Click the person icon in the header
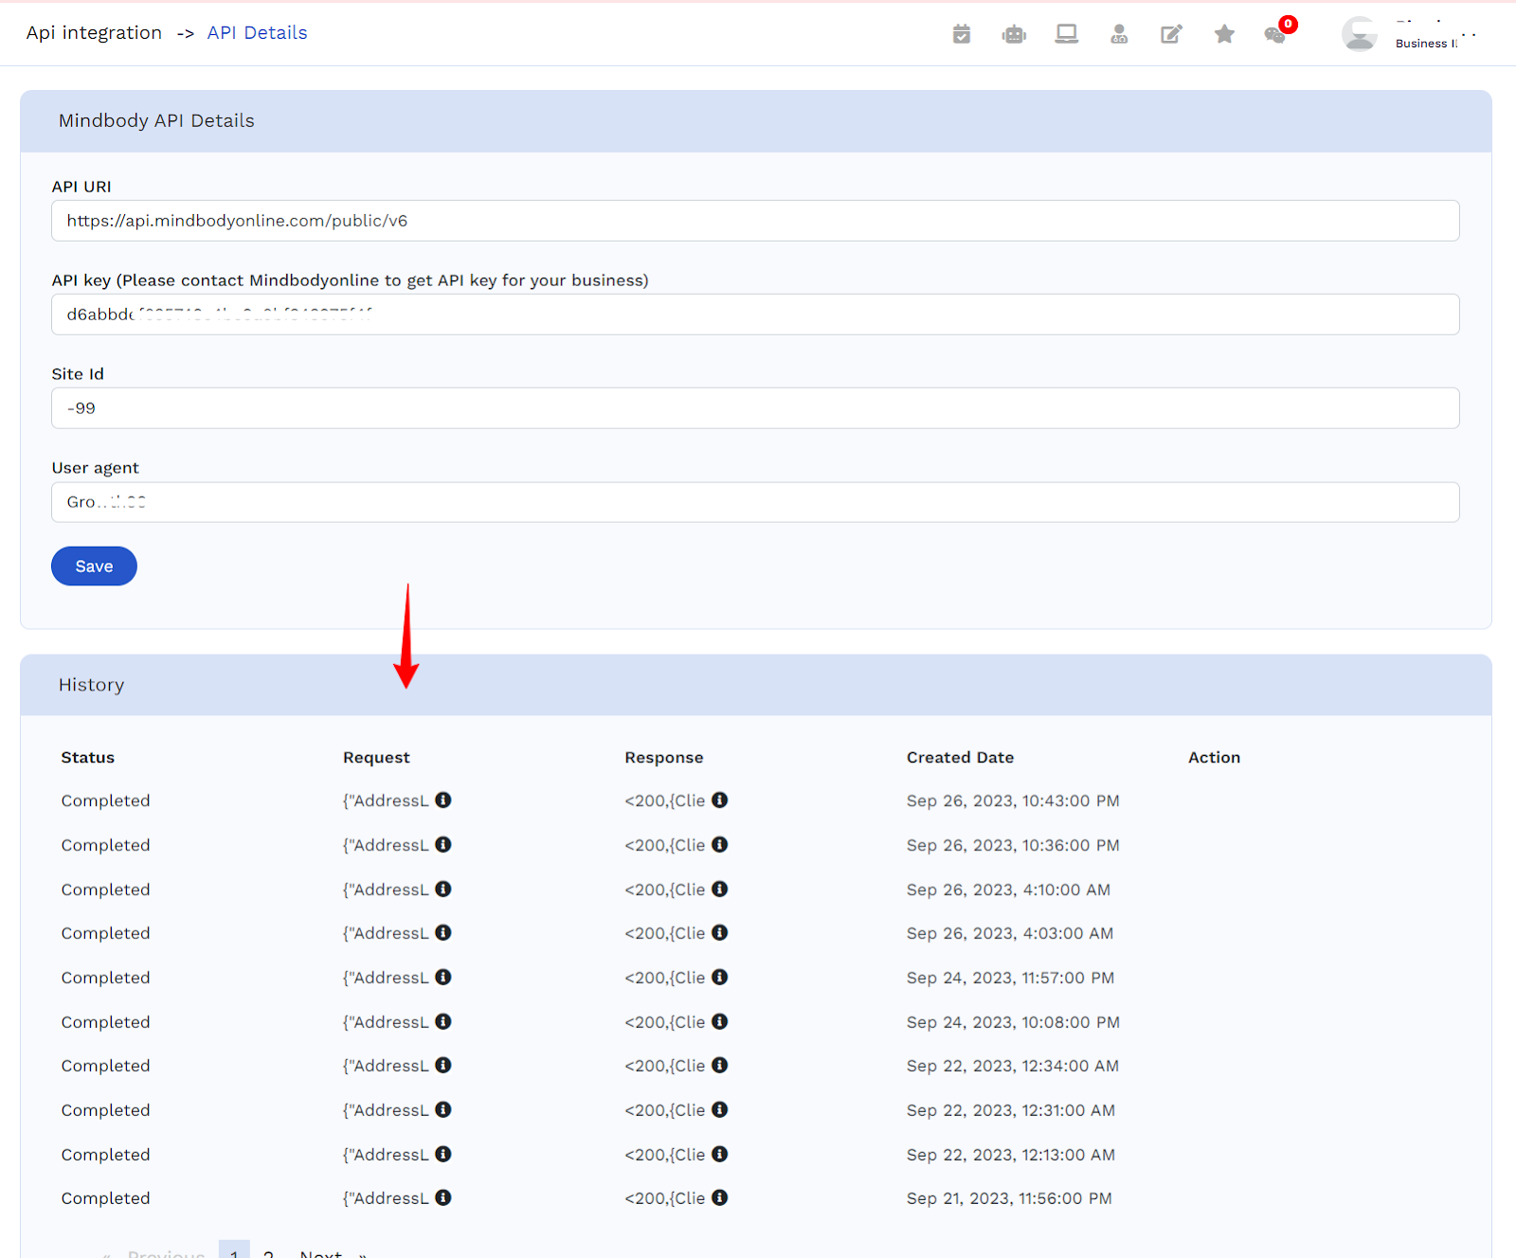 (x=1119, y=34)
